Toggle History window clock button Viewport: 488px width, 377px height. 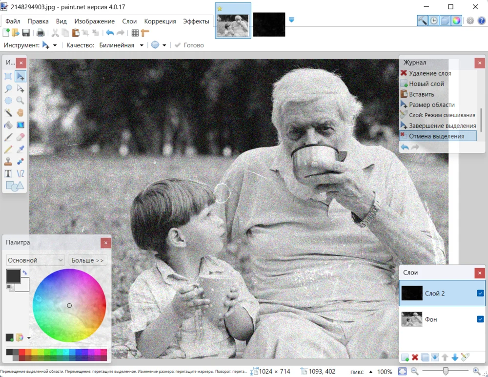433,21
